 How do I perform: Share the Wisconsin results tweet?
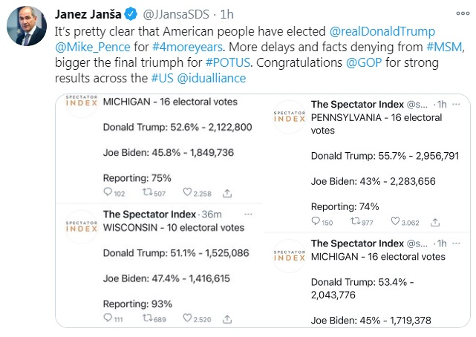227,318
